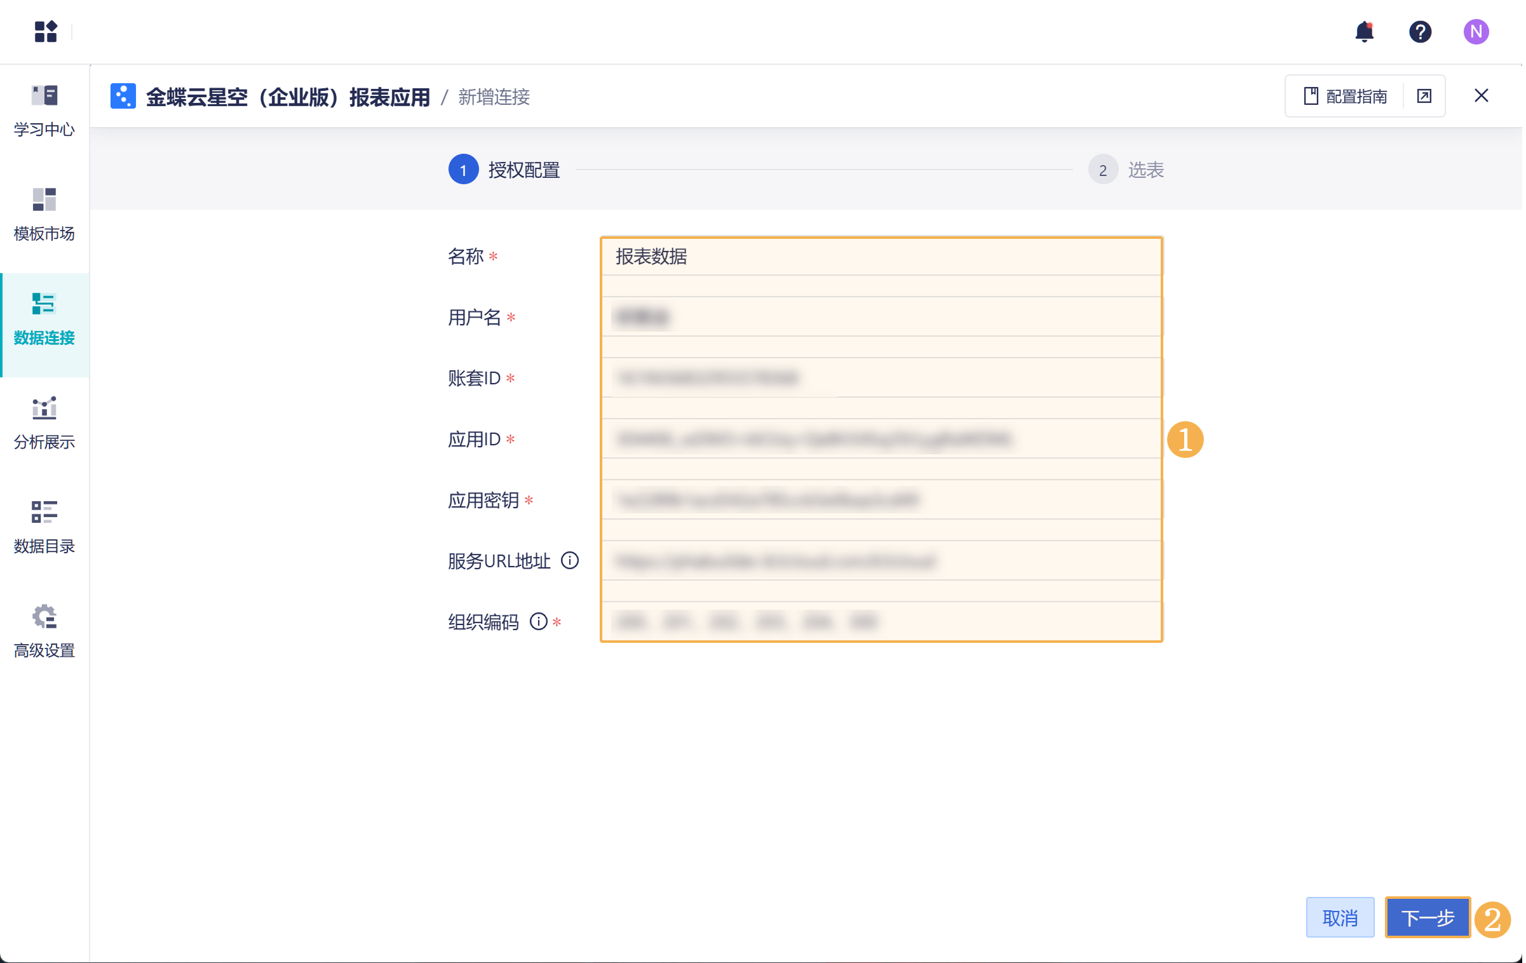Open 配置指南 guide
Image resolution: width=1526 pixels, height=963 pixels.
pos(1346,97)
